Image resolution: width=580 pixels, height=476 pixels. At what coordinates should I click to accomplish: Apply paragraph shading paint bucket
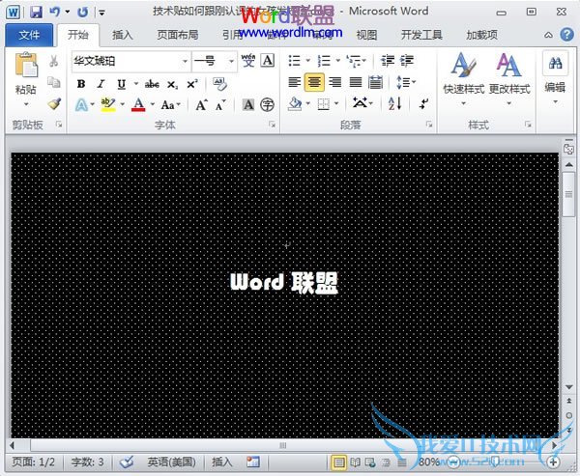[295, 104]
